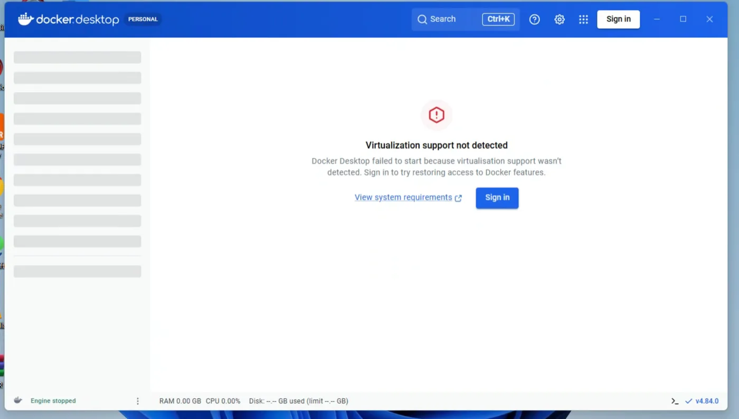Open the terminal icon in status bar
Viewport: 739px width, 419px height.
(675, 401)
